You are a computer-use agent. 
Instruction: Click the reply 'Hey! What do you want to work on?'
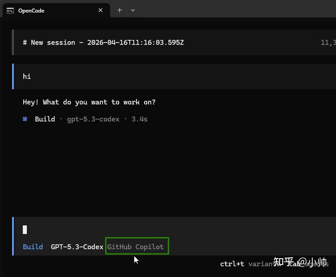(89, 102)
